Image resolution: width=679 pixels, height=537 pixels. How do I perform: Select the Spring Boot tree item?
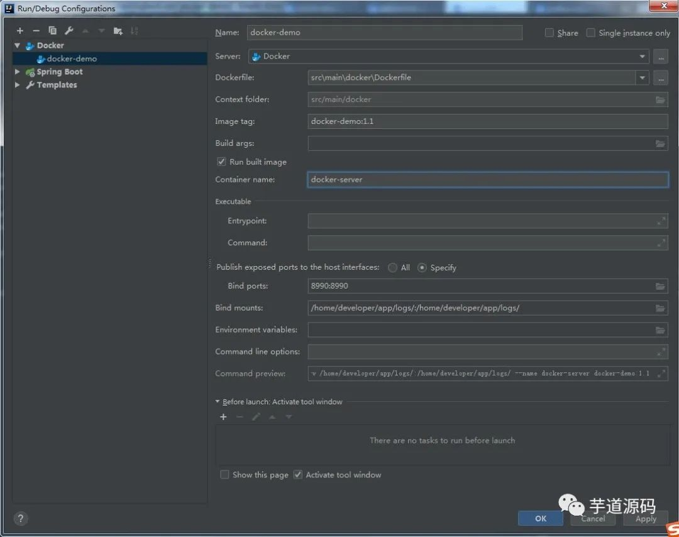[59, 72]
